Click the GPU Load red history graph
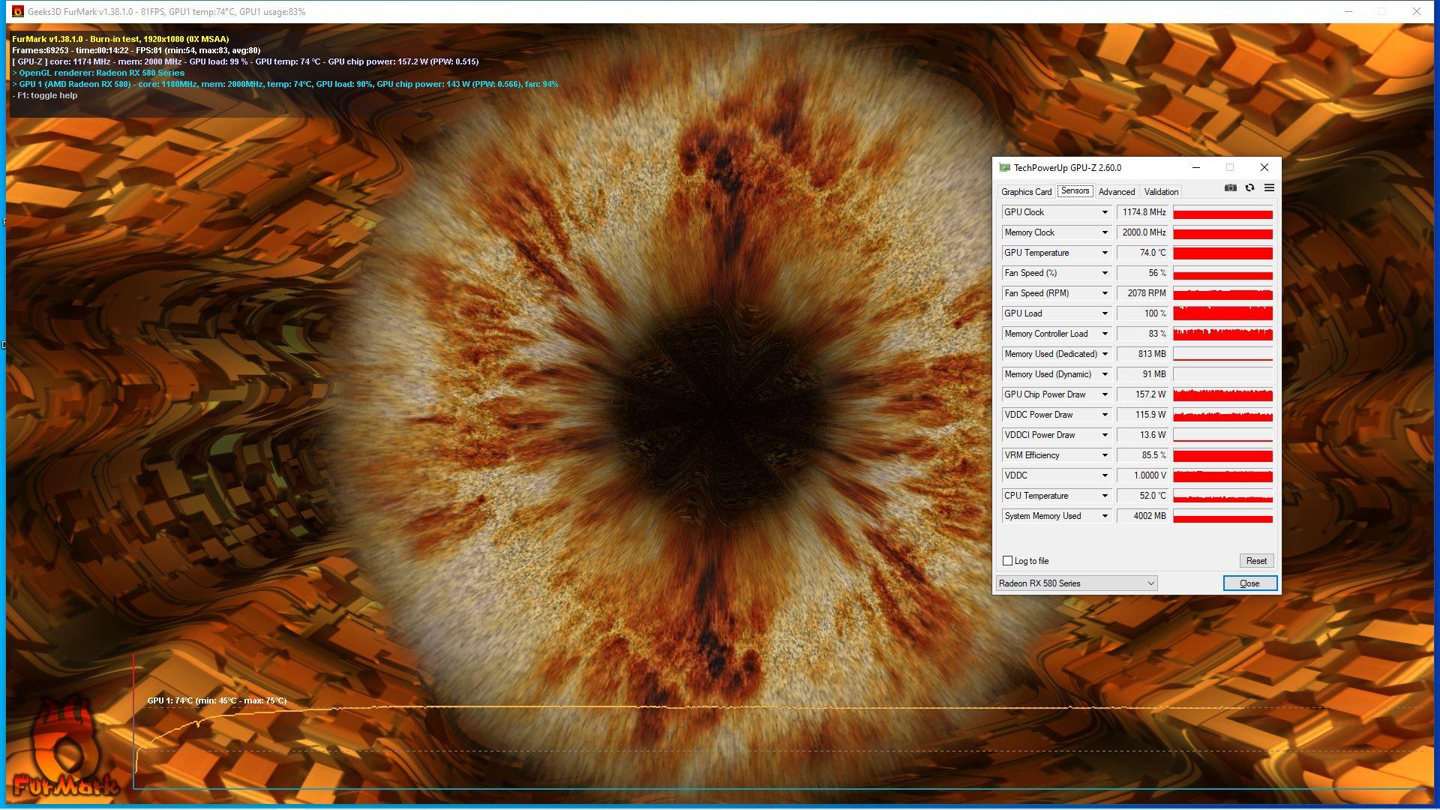The height and width of the screenshot is (810, 1440). coord(1222,313)
